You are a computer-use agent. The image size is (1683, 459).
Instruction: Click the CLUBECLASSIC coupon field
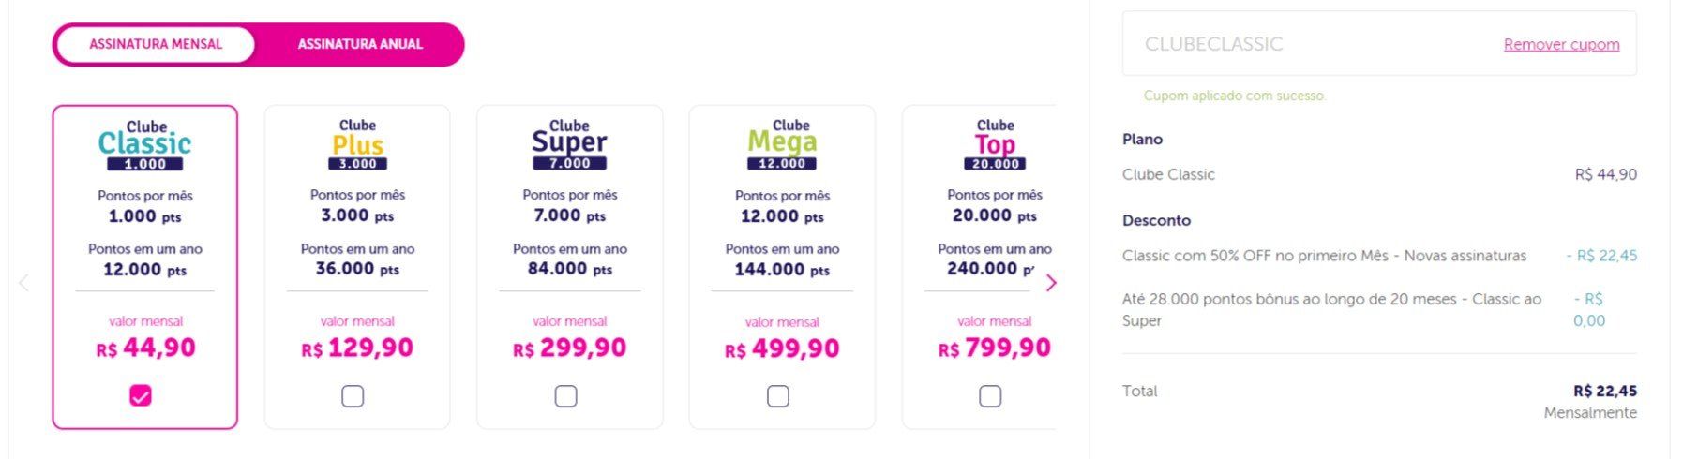(1379, 44)
